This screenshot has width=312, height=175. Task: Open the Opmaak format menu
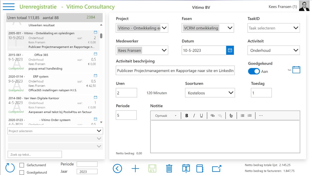pos(166,116)
